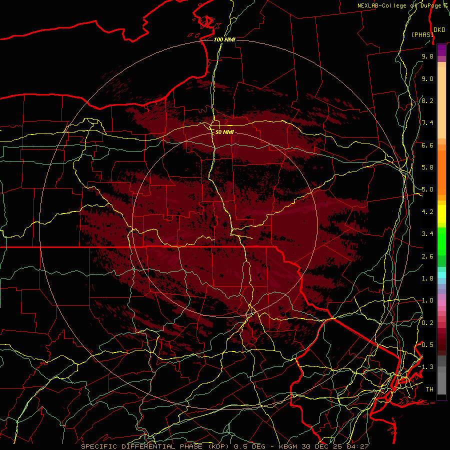Click the 9.8 value on the scale
The image size is (450, 450).
pos(427,56)
